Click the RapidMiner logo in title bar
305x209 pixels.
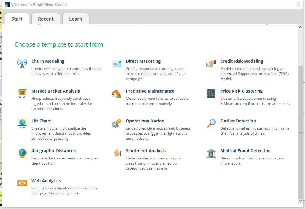point(7,4)
